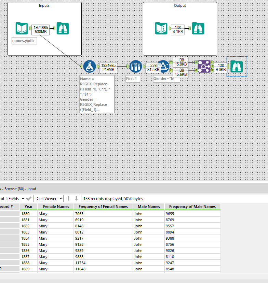The height and width of the screenshot is (283, 268).
Task: Select the cell with frequency 8769
Action: (x=192, y=220)
